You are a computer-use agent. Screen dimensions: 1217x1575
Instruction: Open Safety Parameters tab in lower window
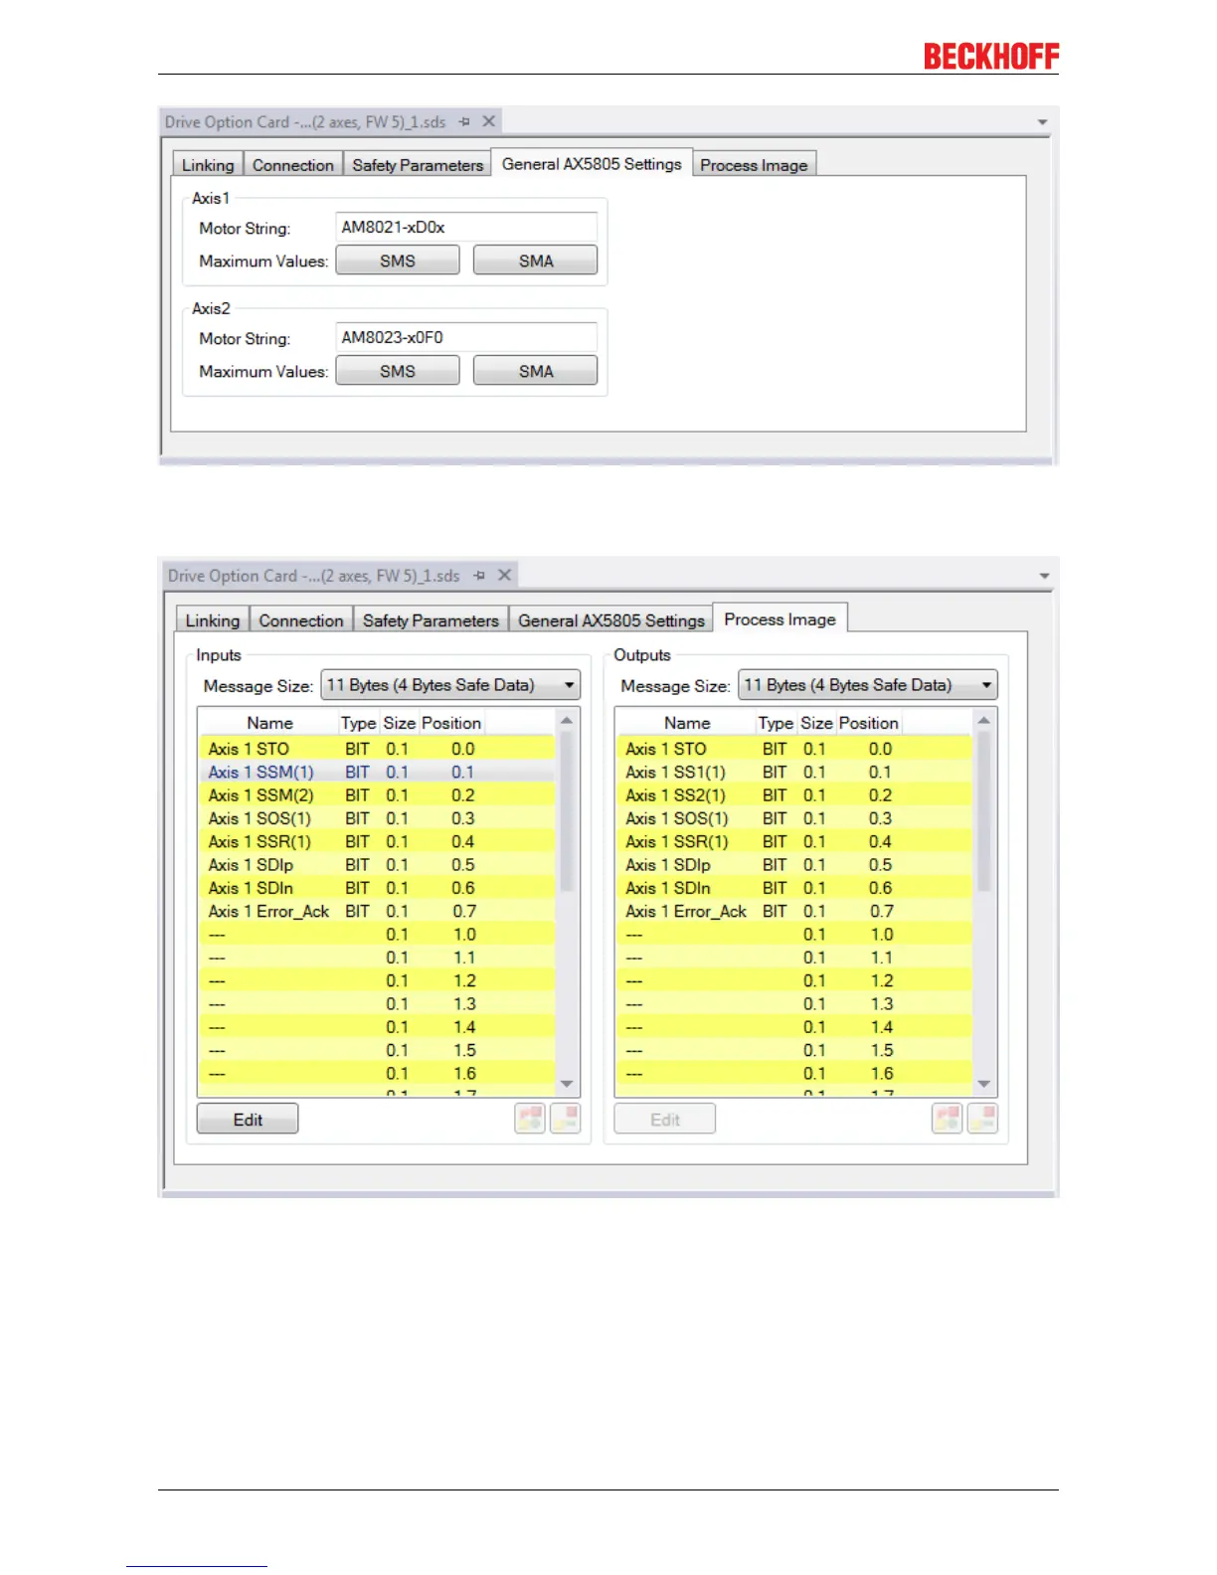[431, 620]
